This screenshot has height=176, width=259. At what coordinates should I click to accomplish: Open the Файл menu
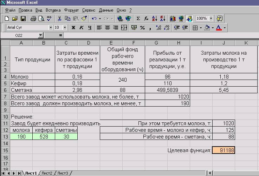point(10,10)
